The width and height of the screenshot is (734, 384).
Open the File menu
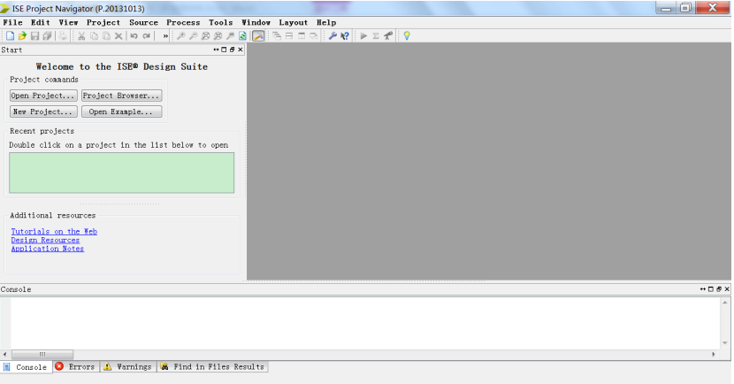(12, 22)
